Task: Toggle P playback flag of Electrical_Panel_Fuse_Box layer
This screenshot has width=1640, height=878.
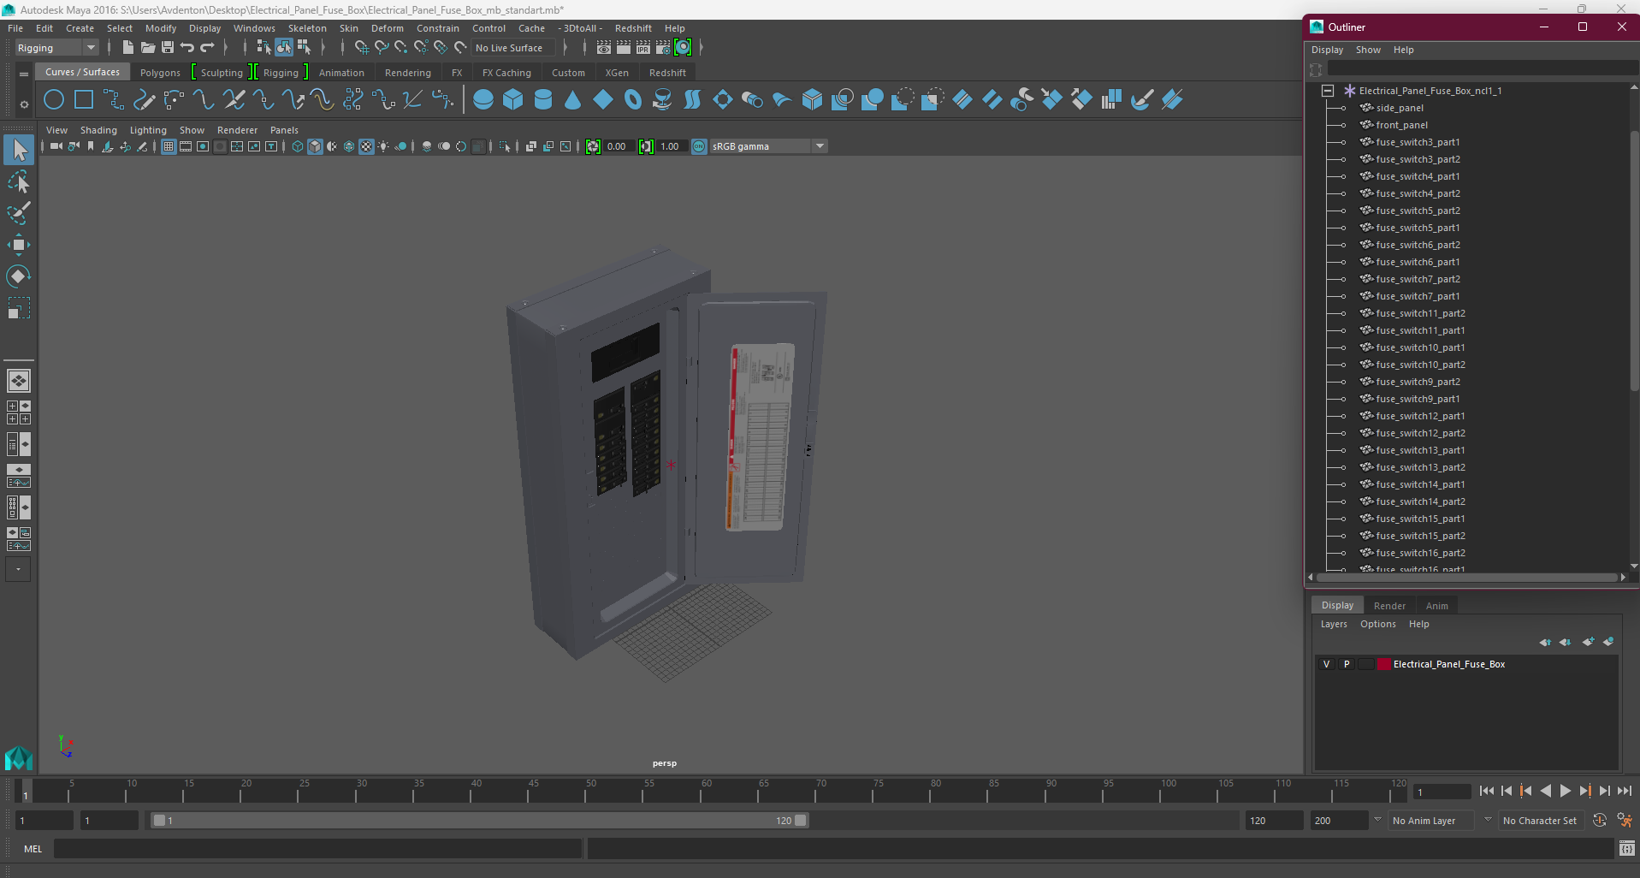Action: 1346,664
